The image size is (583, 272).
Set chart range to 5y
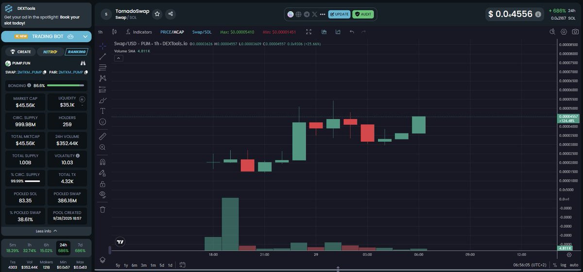coord(118,265)
